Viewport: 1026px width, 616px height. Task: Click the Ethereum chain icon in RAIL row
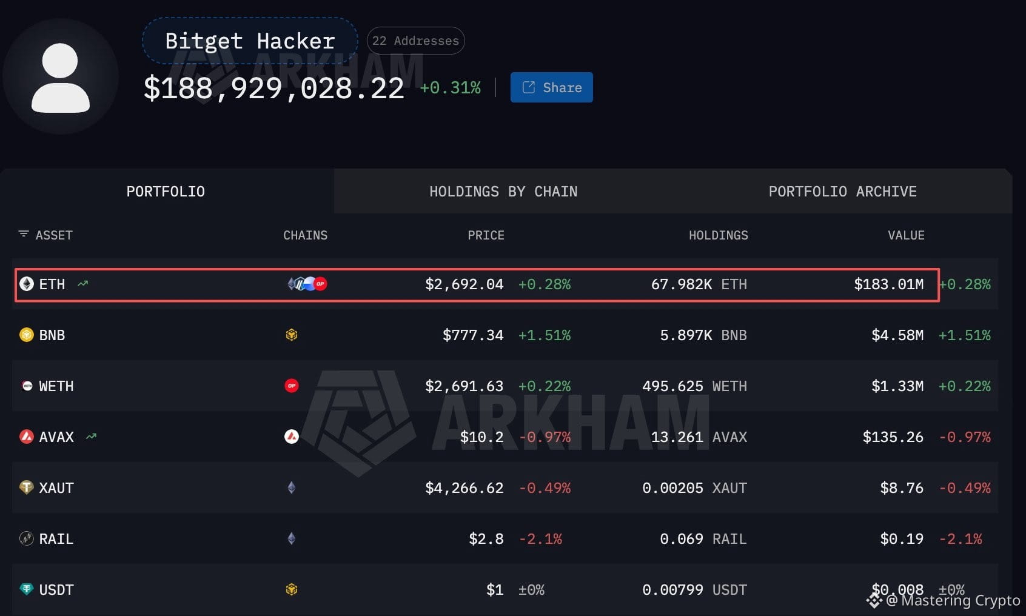pos(292,538)
